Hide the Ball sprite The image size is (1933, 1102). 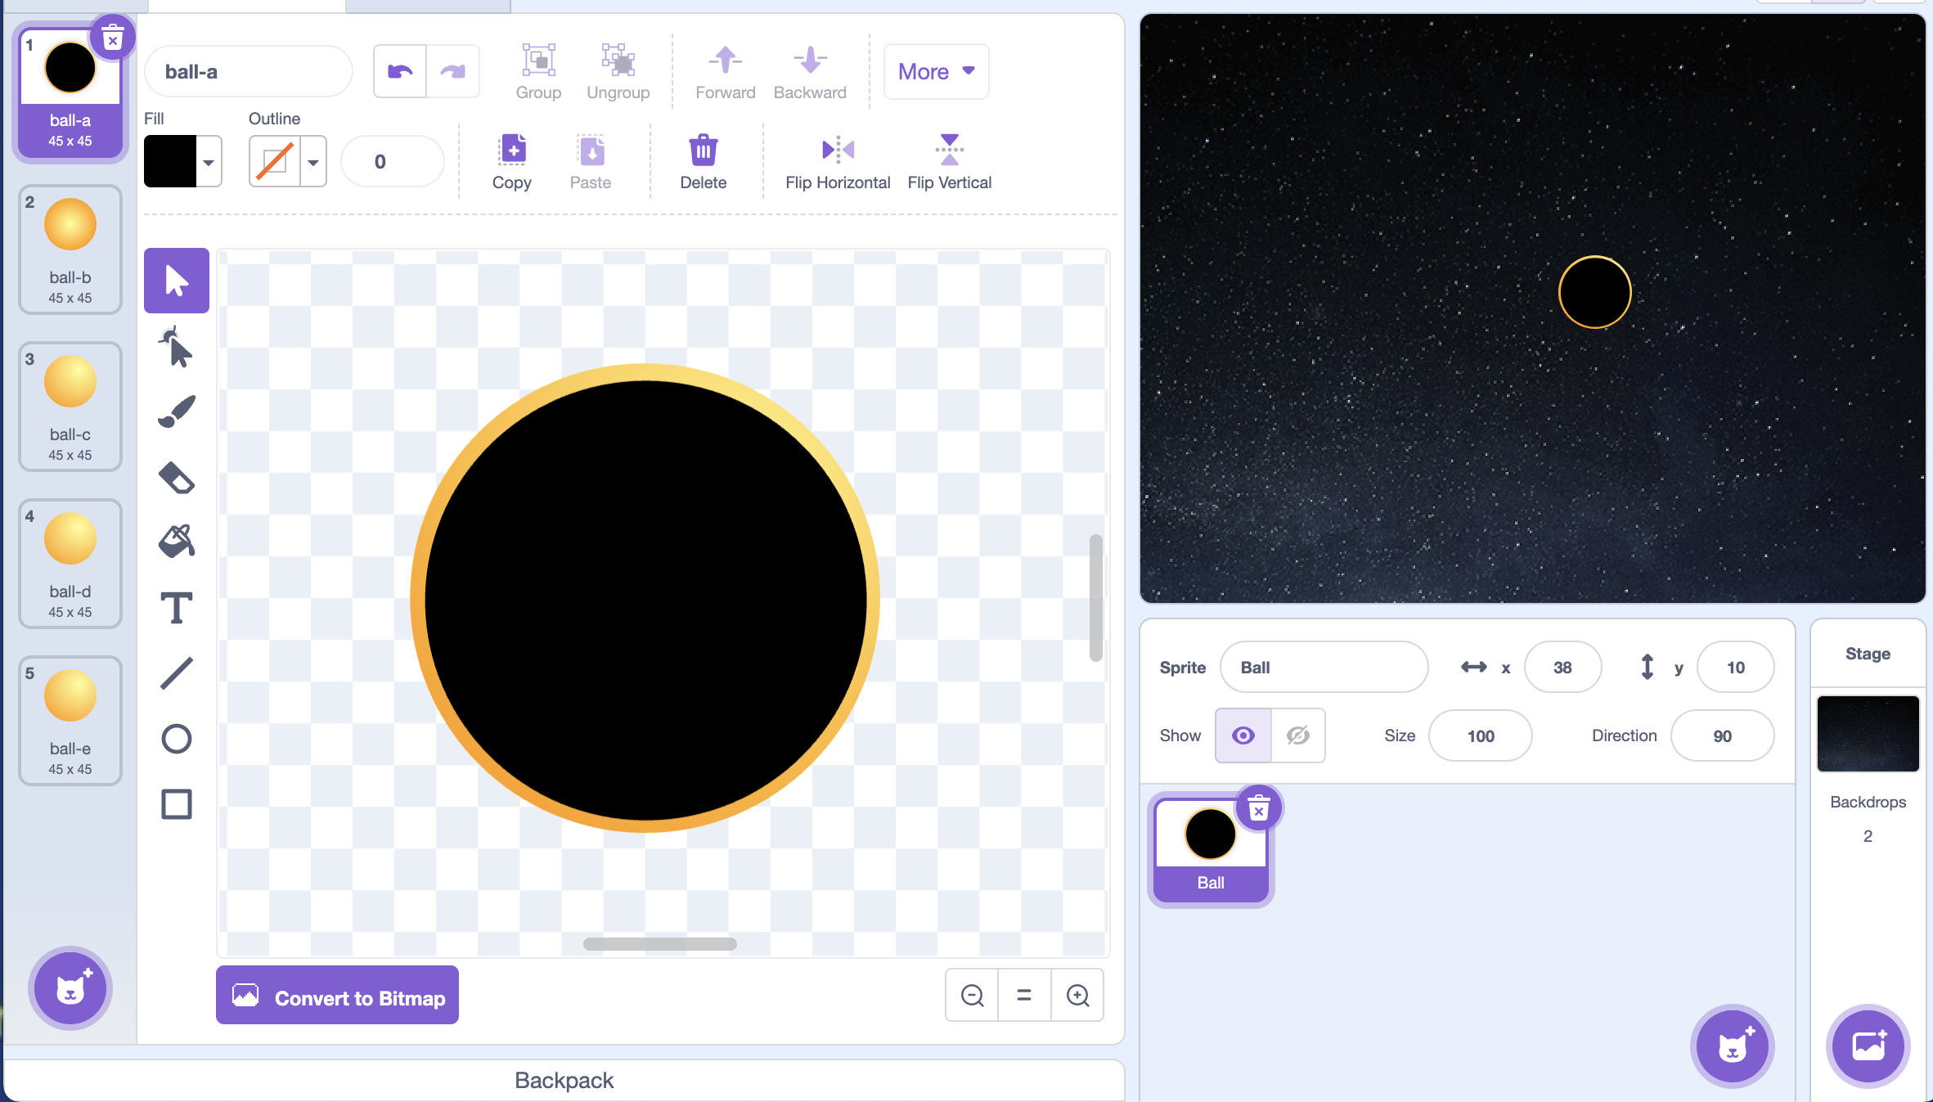pyautogui.click(x=1298, y=735)
